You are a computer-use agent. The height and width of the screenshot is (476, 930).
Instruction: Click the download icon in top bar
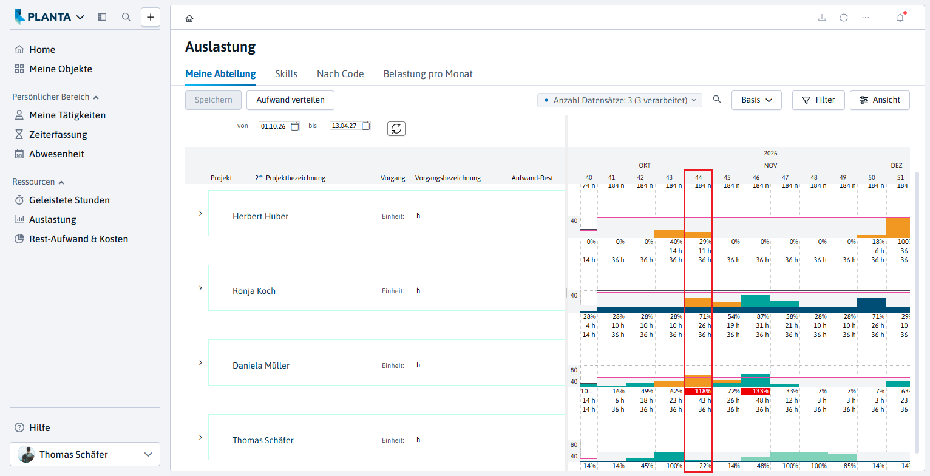click(x=822, y=18)
